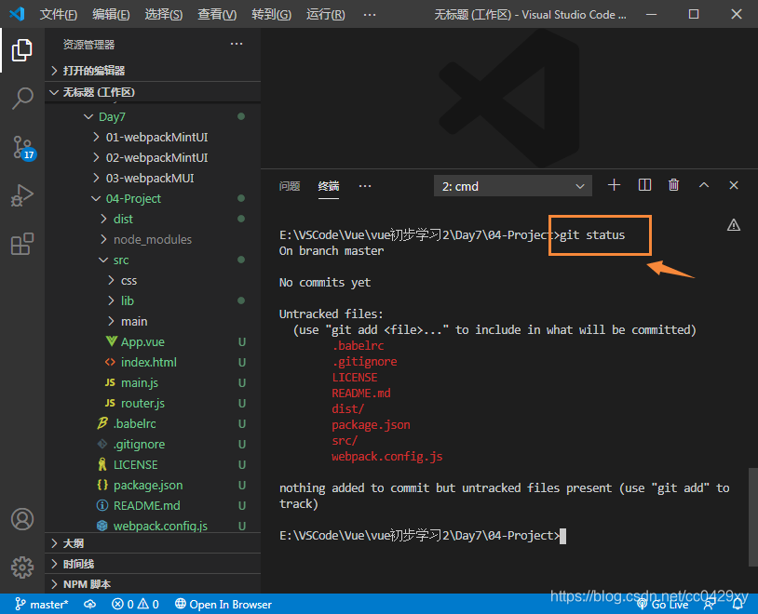The width and height of the screenshot is (758, 614).
Task: Open the 2: cmd terminal selector dropdown
Action: point(513,186)
